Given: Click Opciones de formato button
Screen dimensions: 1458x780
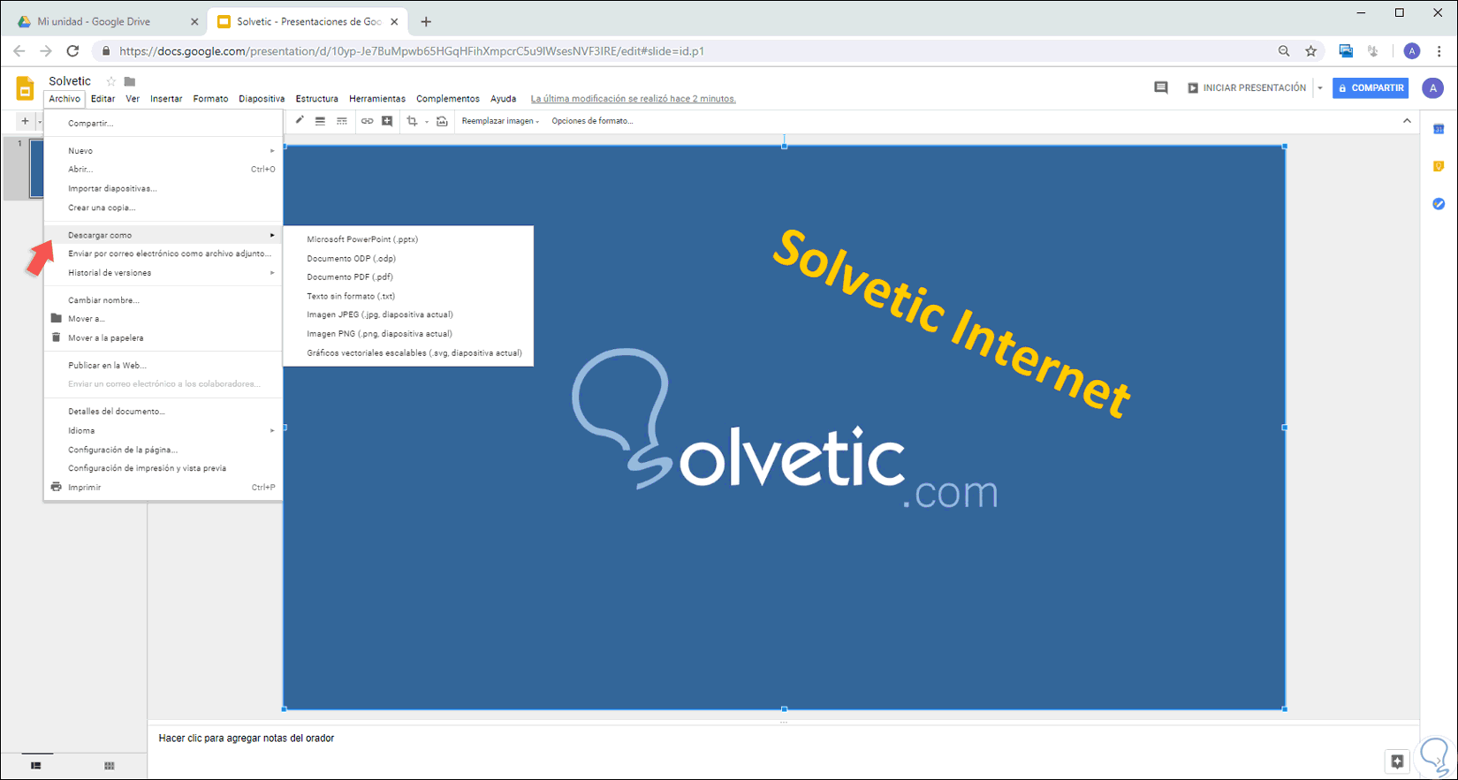Looking at the screenshot, I should [x=592, y=121].
